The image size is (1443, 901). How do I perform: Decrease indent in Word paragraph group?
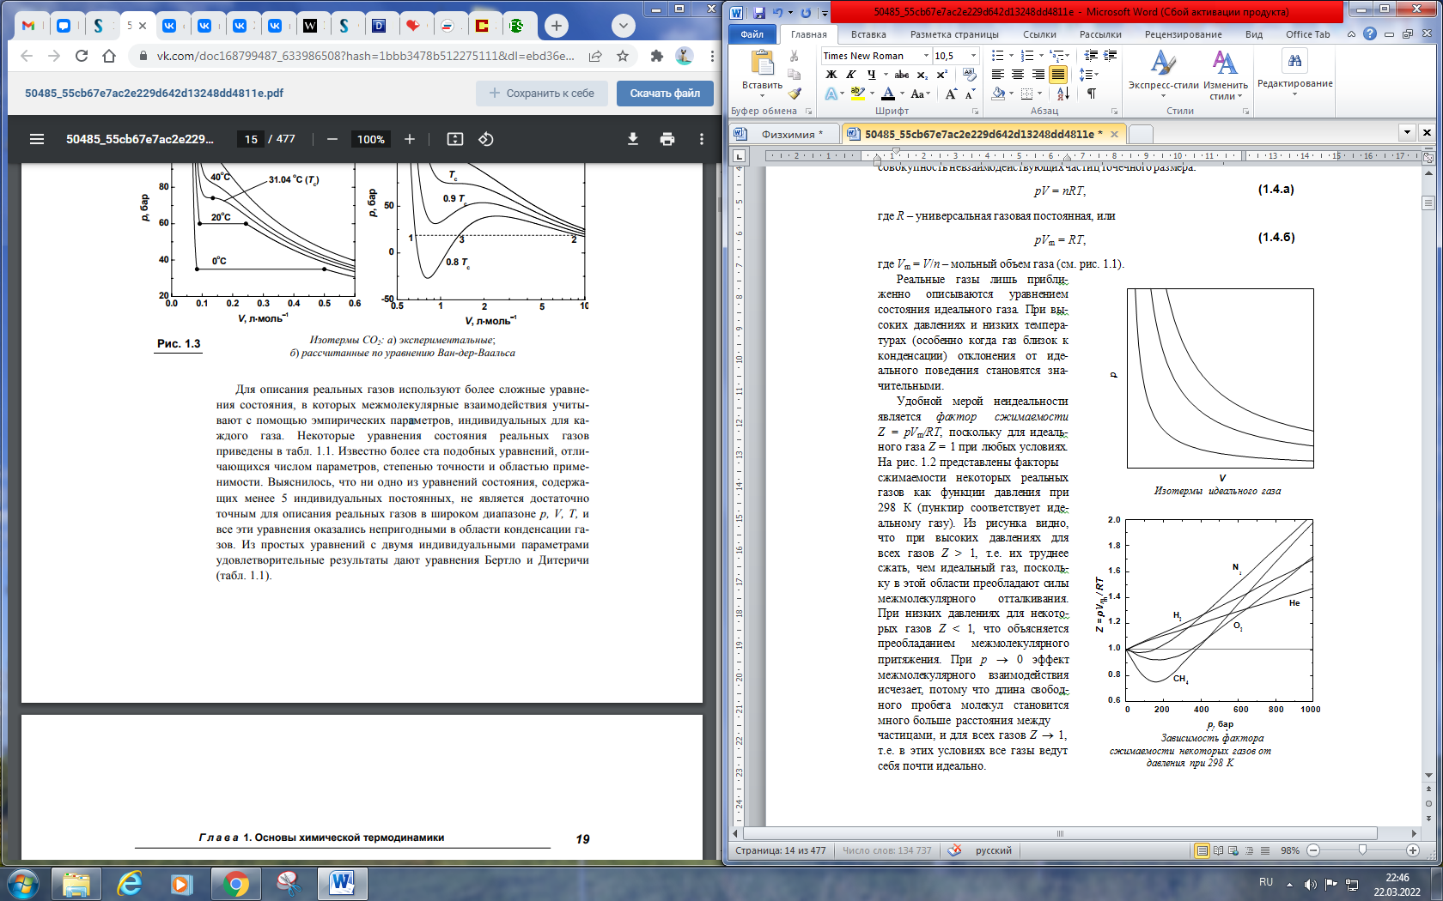click(x=1091, y=56)
